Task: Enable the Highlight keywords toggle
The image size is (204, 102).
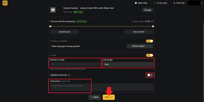Action: point(150,75)
